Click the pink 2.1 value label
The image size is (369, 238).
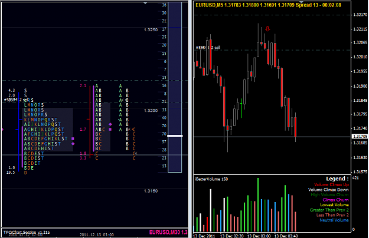point(83,86)
